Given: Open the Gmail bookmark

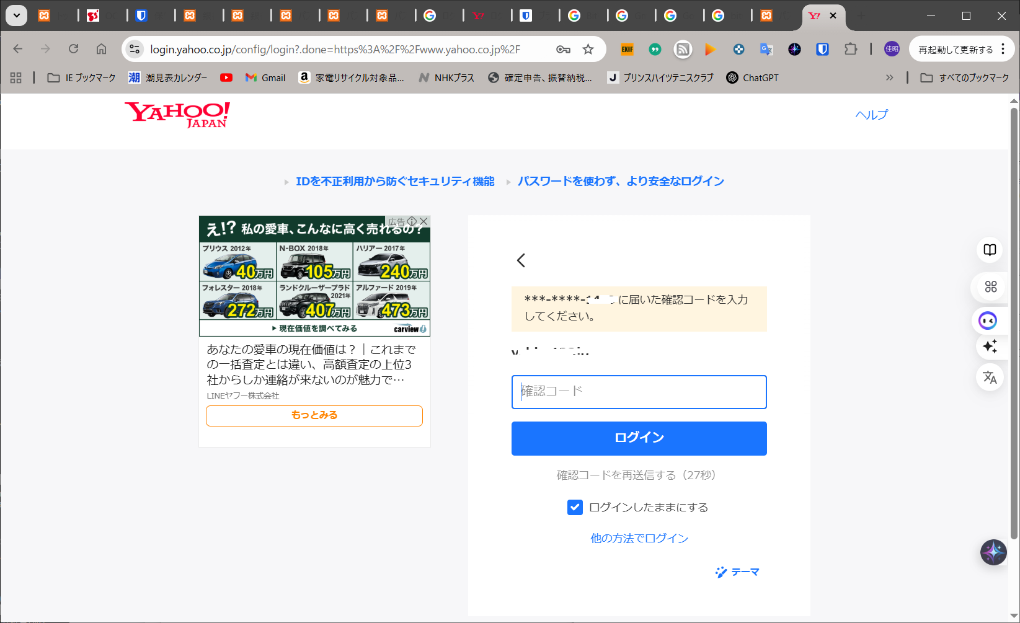Looking at the screenshot, I should click(x=265, y=77).
